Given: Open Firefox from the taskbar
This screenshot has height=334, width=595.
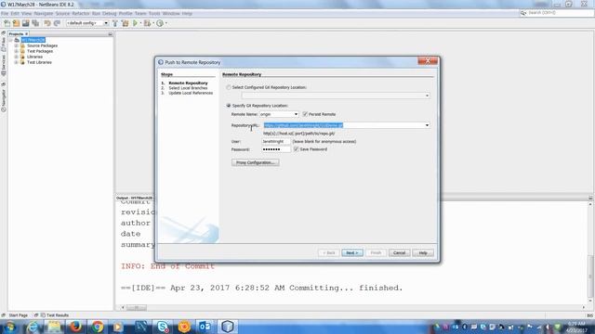Looking at the screenshot, I should pos(75,326).
